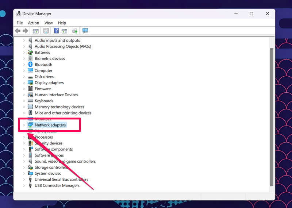
Task: Expand the Universal Serial Bus controllers node
Action: pyautogui.click(x=24, y=180)
